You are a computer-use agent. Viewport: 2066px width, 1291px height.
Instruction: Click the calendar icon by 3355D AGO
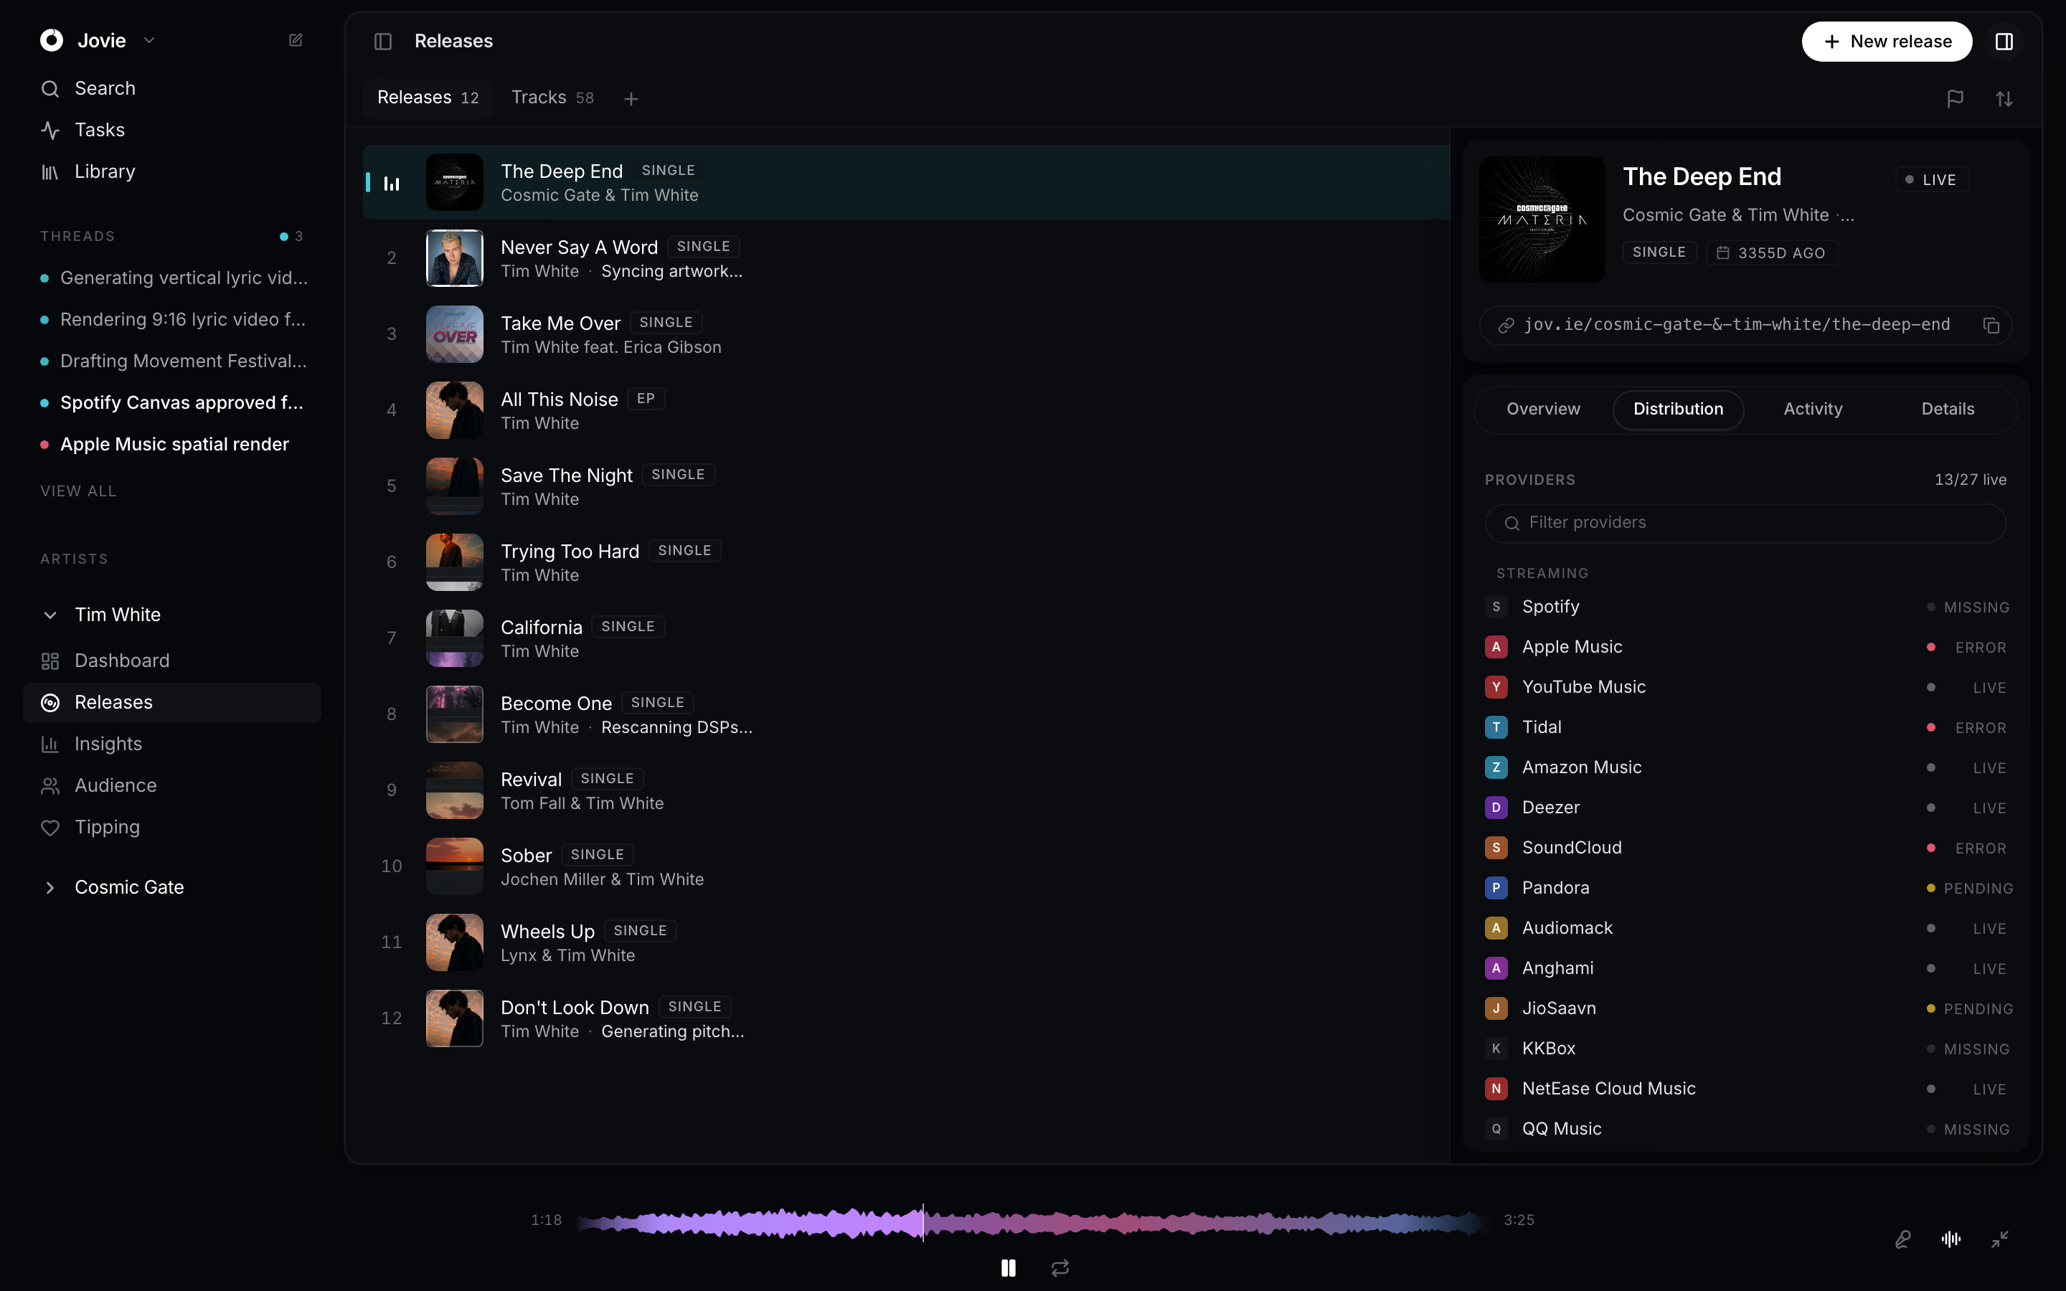[x=1723, y=252]
